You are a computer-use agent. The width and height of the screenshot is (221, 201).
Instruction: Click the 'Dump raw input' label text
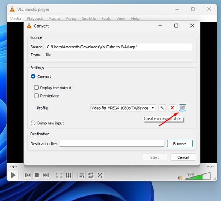[50, 123]
